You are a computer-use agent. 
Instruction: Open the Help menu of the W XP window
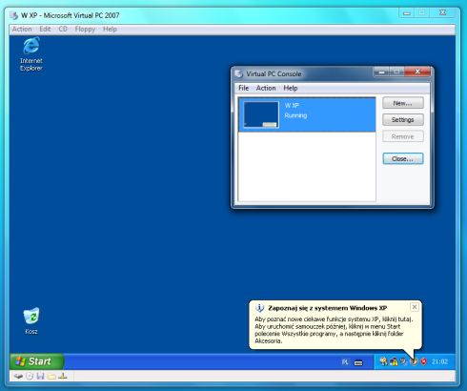(110, 29)
